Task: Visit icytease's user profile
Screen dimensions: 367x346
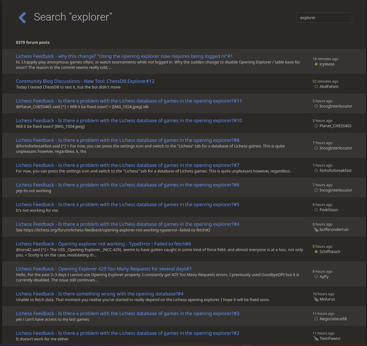Action: tap(327, 64)
